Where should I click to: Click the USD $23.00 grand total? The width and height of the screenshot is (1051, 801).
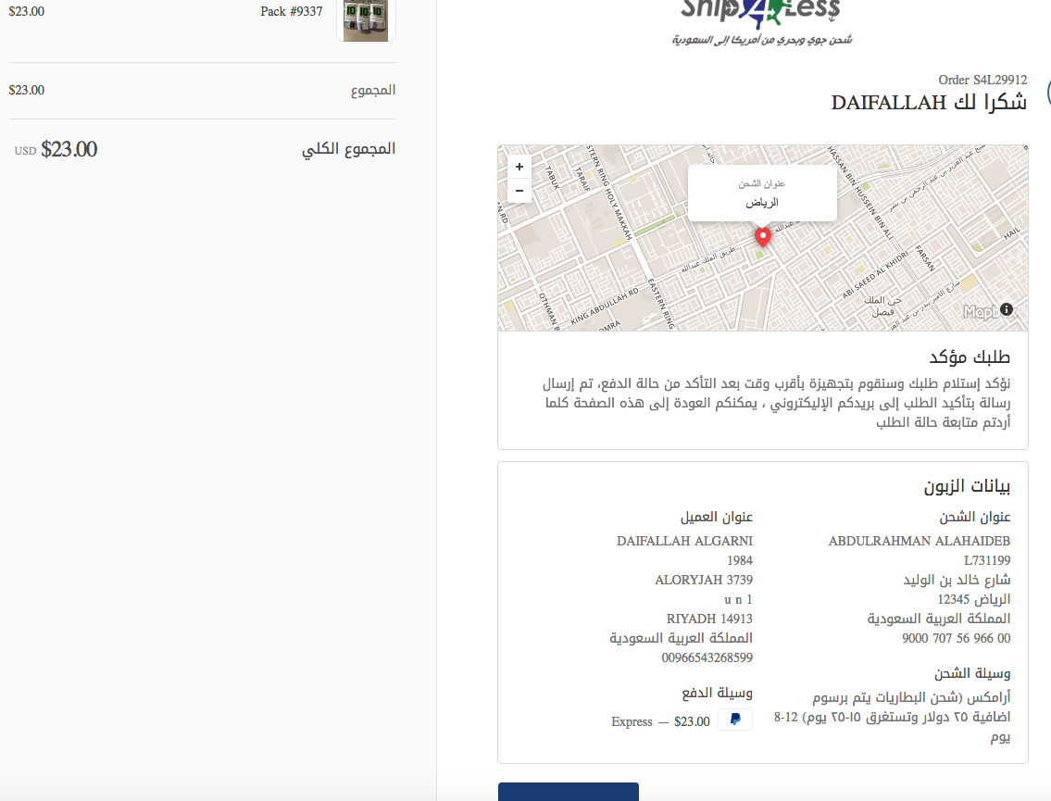click(57, 149)
